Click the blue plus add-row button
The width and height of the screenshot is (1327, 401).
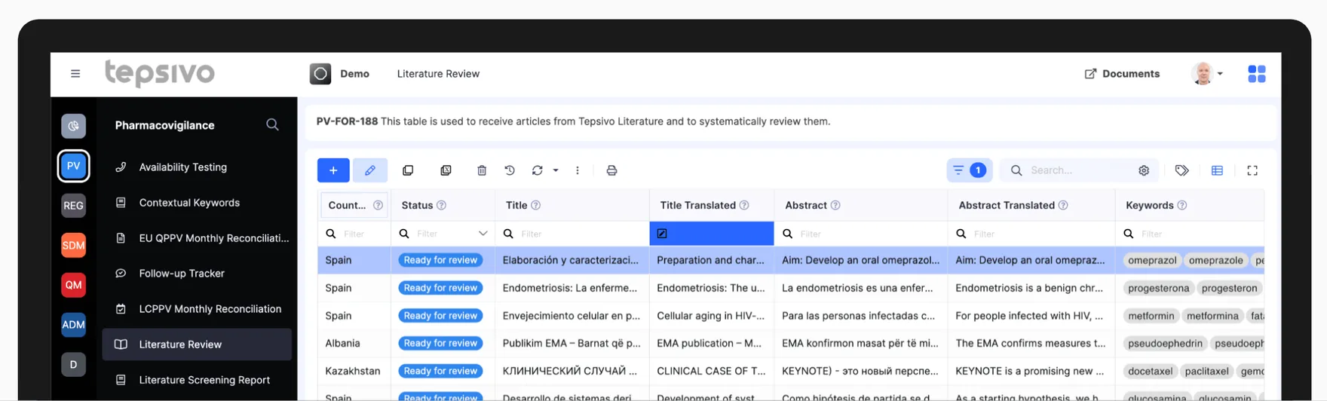coord(333,170)
